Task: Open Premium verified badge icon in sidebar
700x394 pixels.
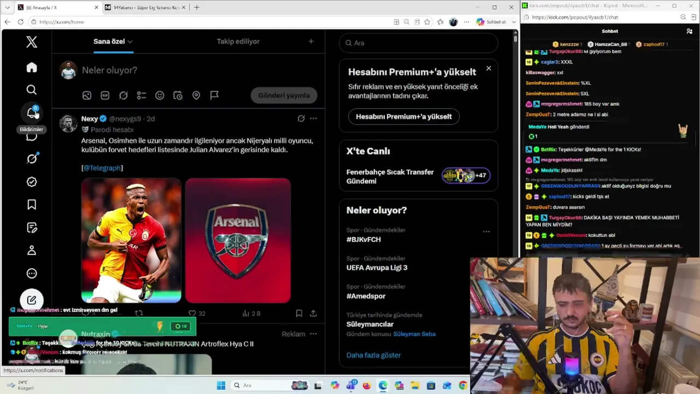Action: 32,182
